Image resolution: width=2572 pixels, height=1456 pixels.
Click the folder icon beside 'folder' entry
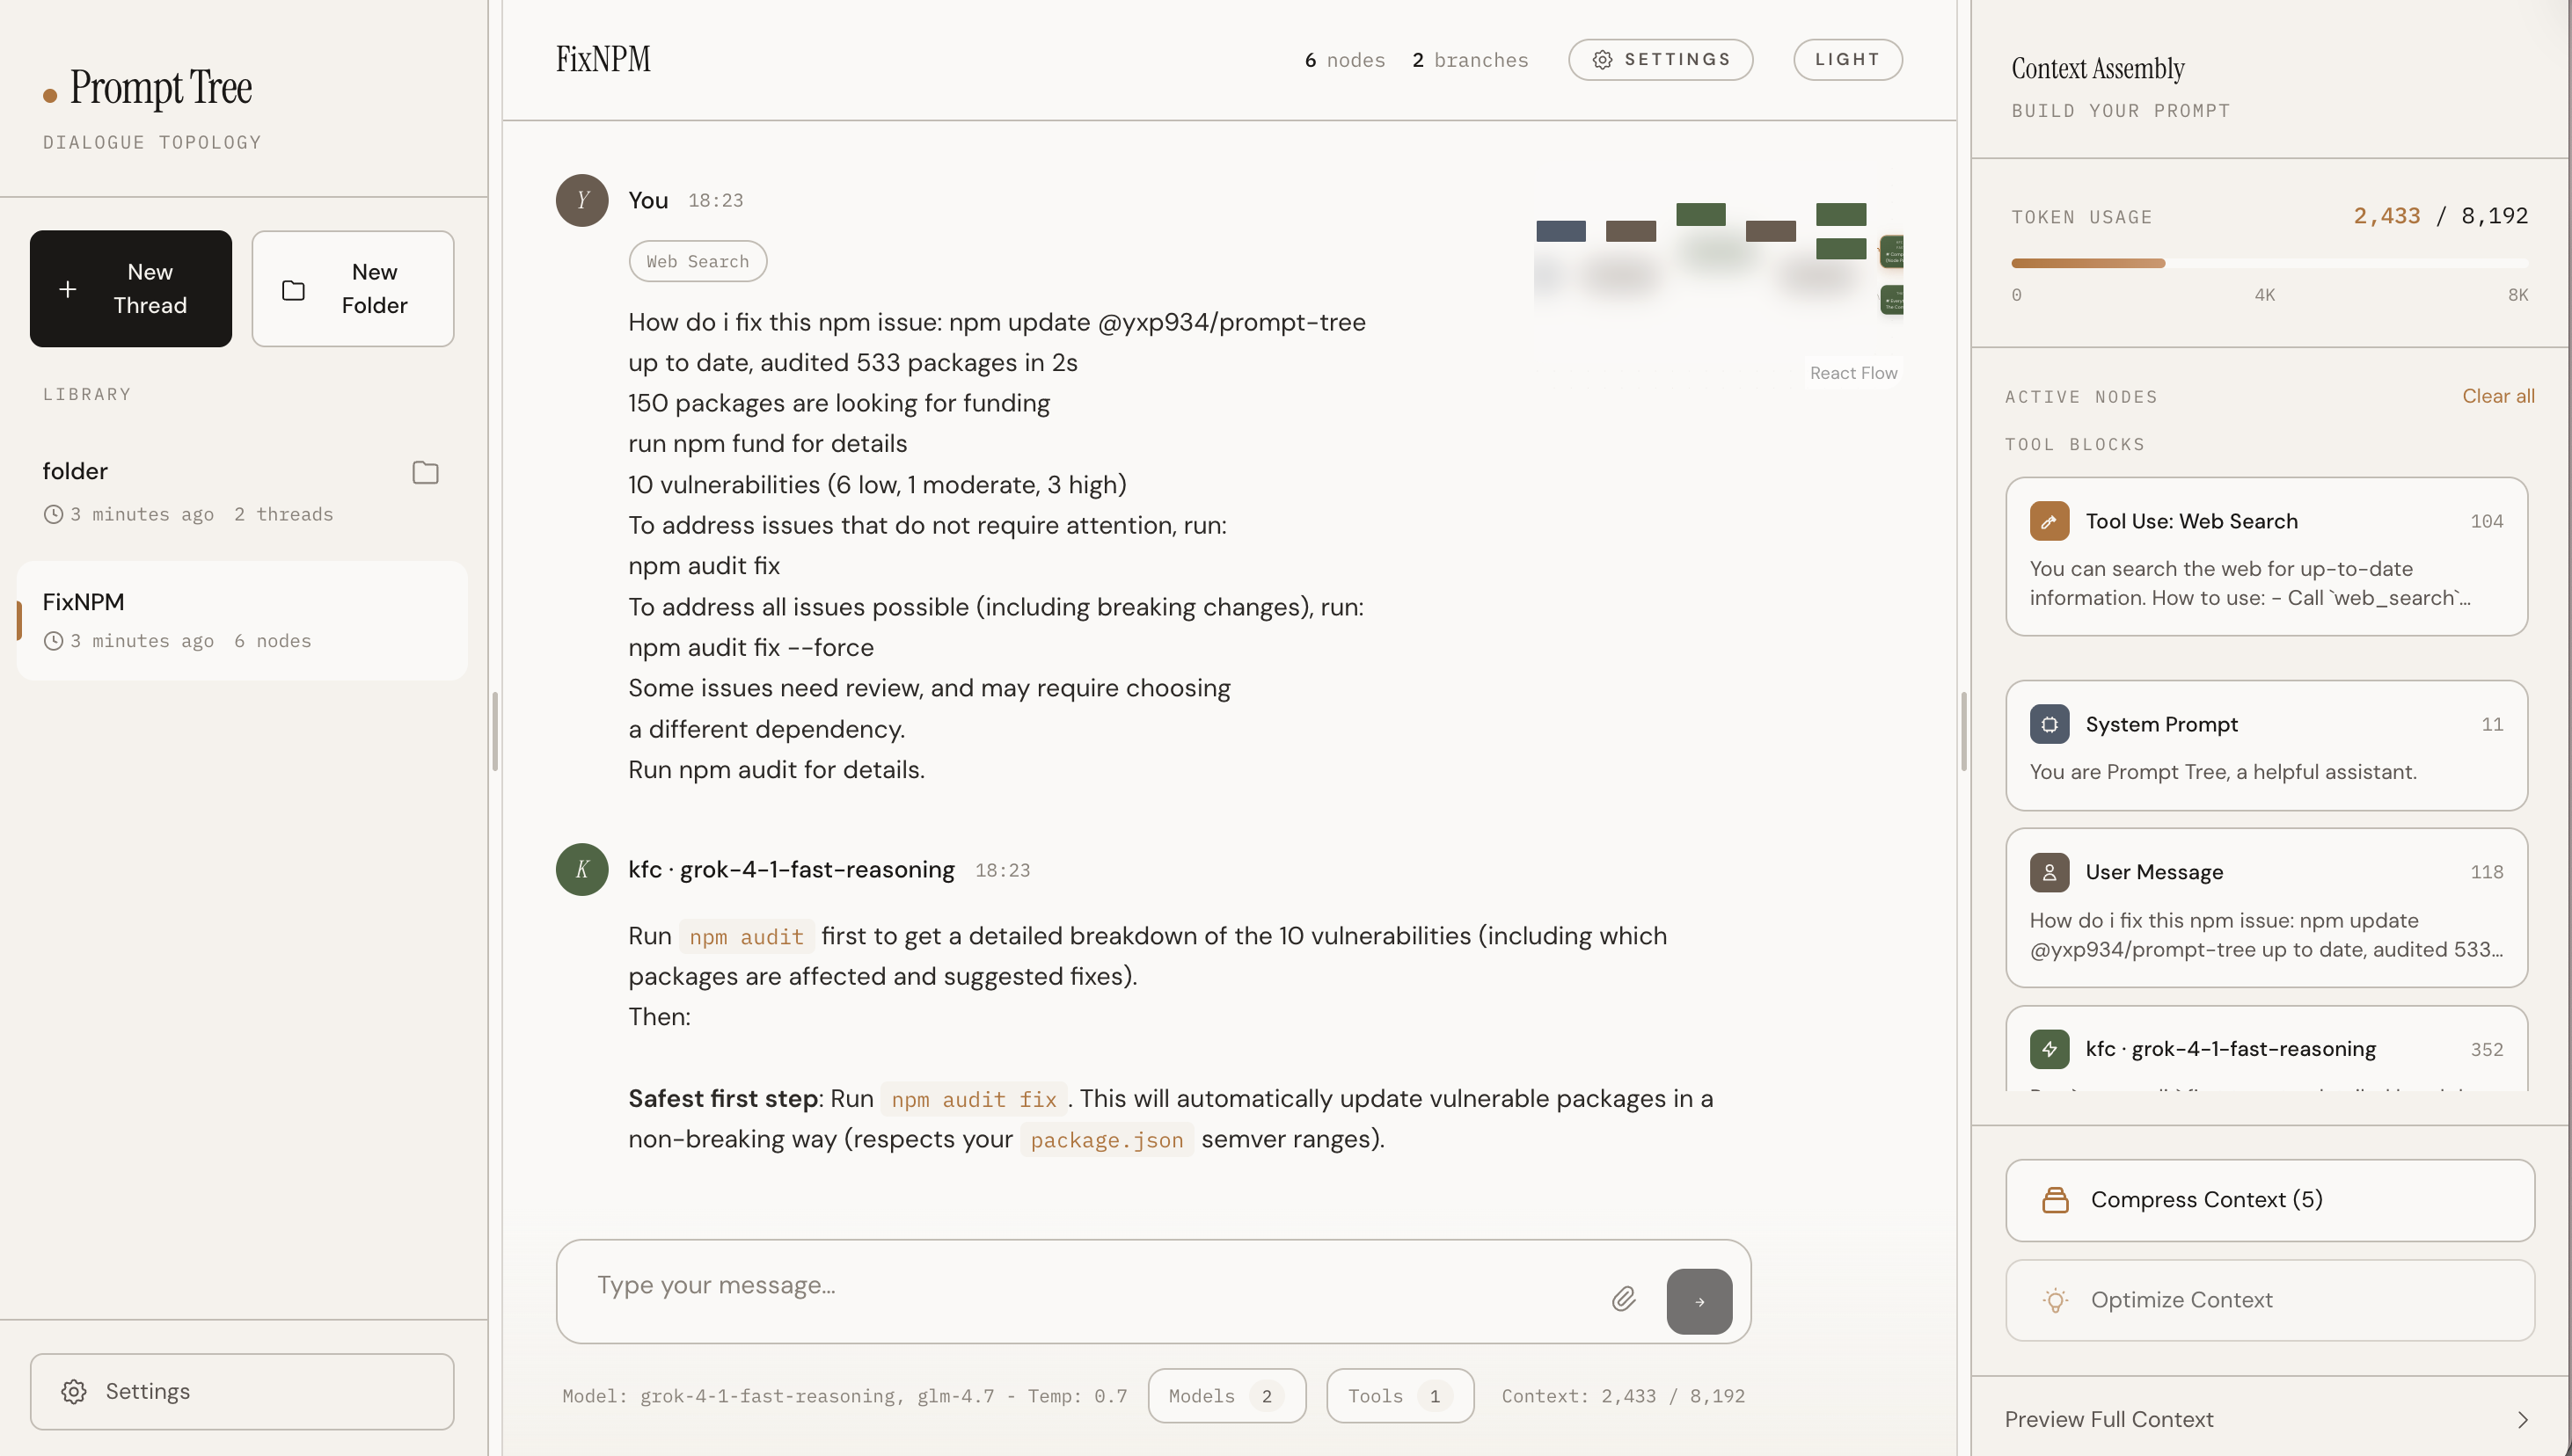pos(425,472)
